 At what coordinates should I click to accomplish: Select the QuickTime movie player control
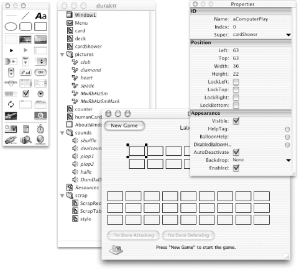[x=40, y=116]
